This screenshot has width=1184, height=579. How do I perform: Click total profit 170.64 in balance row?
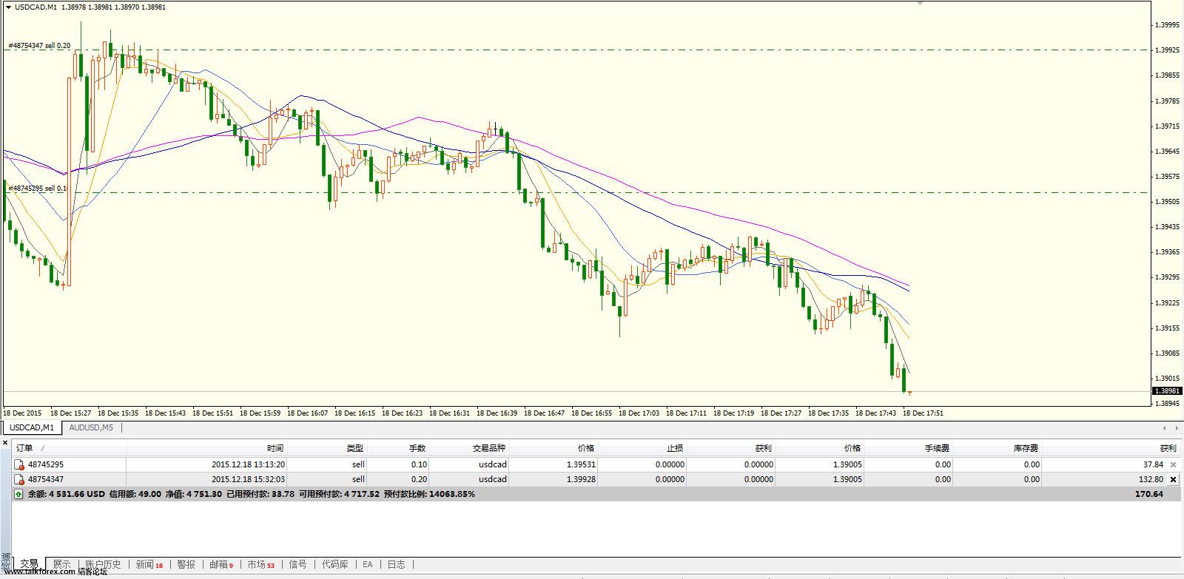pos(1151,494)
